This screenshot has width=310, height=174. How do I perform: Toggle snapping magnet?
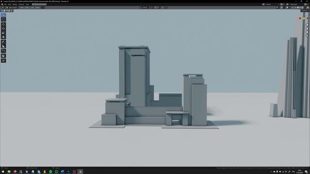[x=156, y=8]
